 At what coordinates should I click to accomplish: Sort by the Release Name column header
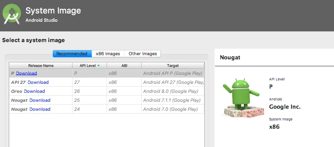pos(41,66)
